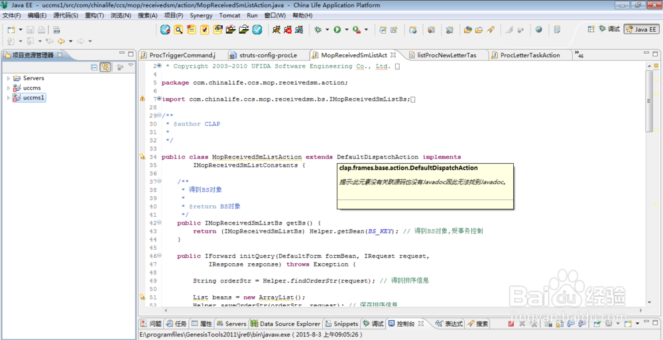
Task: Click the editor vertical scrollbar thumb
Action: click(x=650, y=101)
